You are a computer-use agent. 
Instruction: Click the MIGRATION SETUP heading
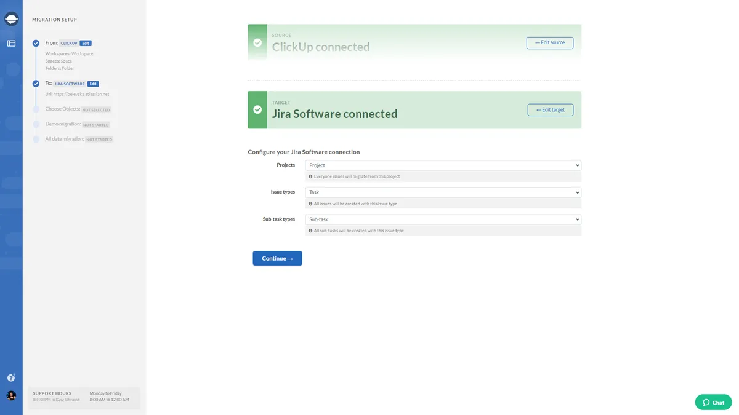pyautogui.click(x=55, y=20)
